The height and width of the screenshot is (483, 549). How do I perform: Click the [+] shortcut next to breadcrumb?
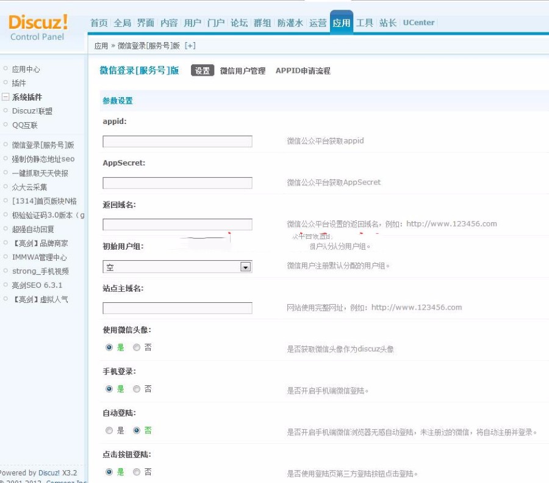(190, 46)
